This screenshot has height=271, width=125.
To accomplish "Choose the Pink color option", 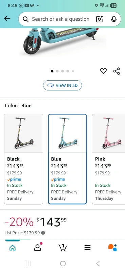I will click(109, 159).
